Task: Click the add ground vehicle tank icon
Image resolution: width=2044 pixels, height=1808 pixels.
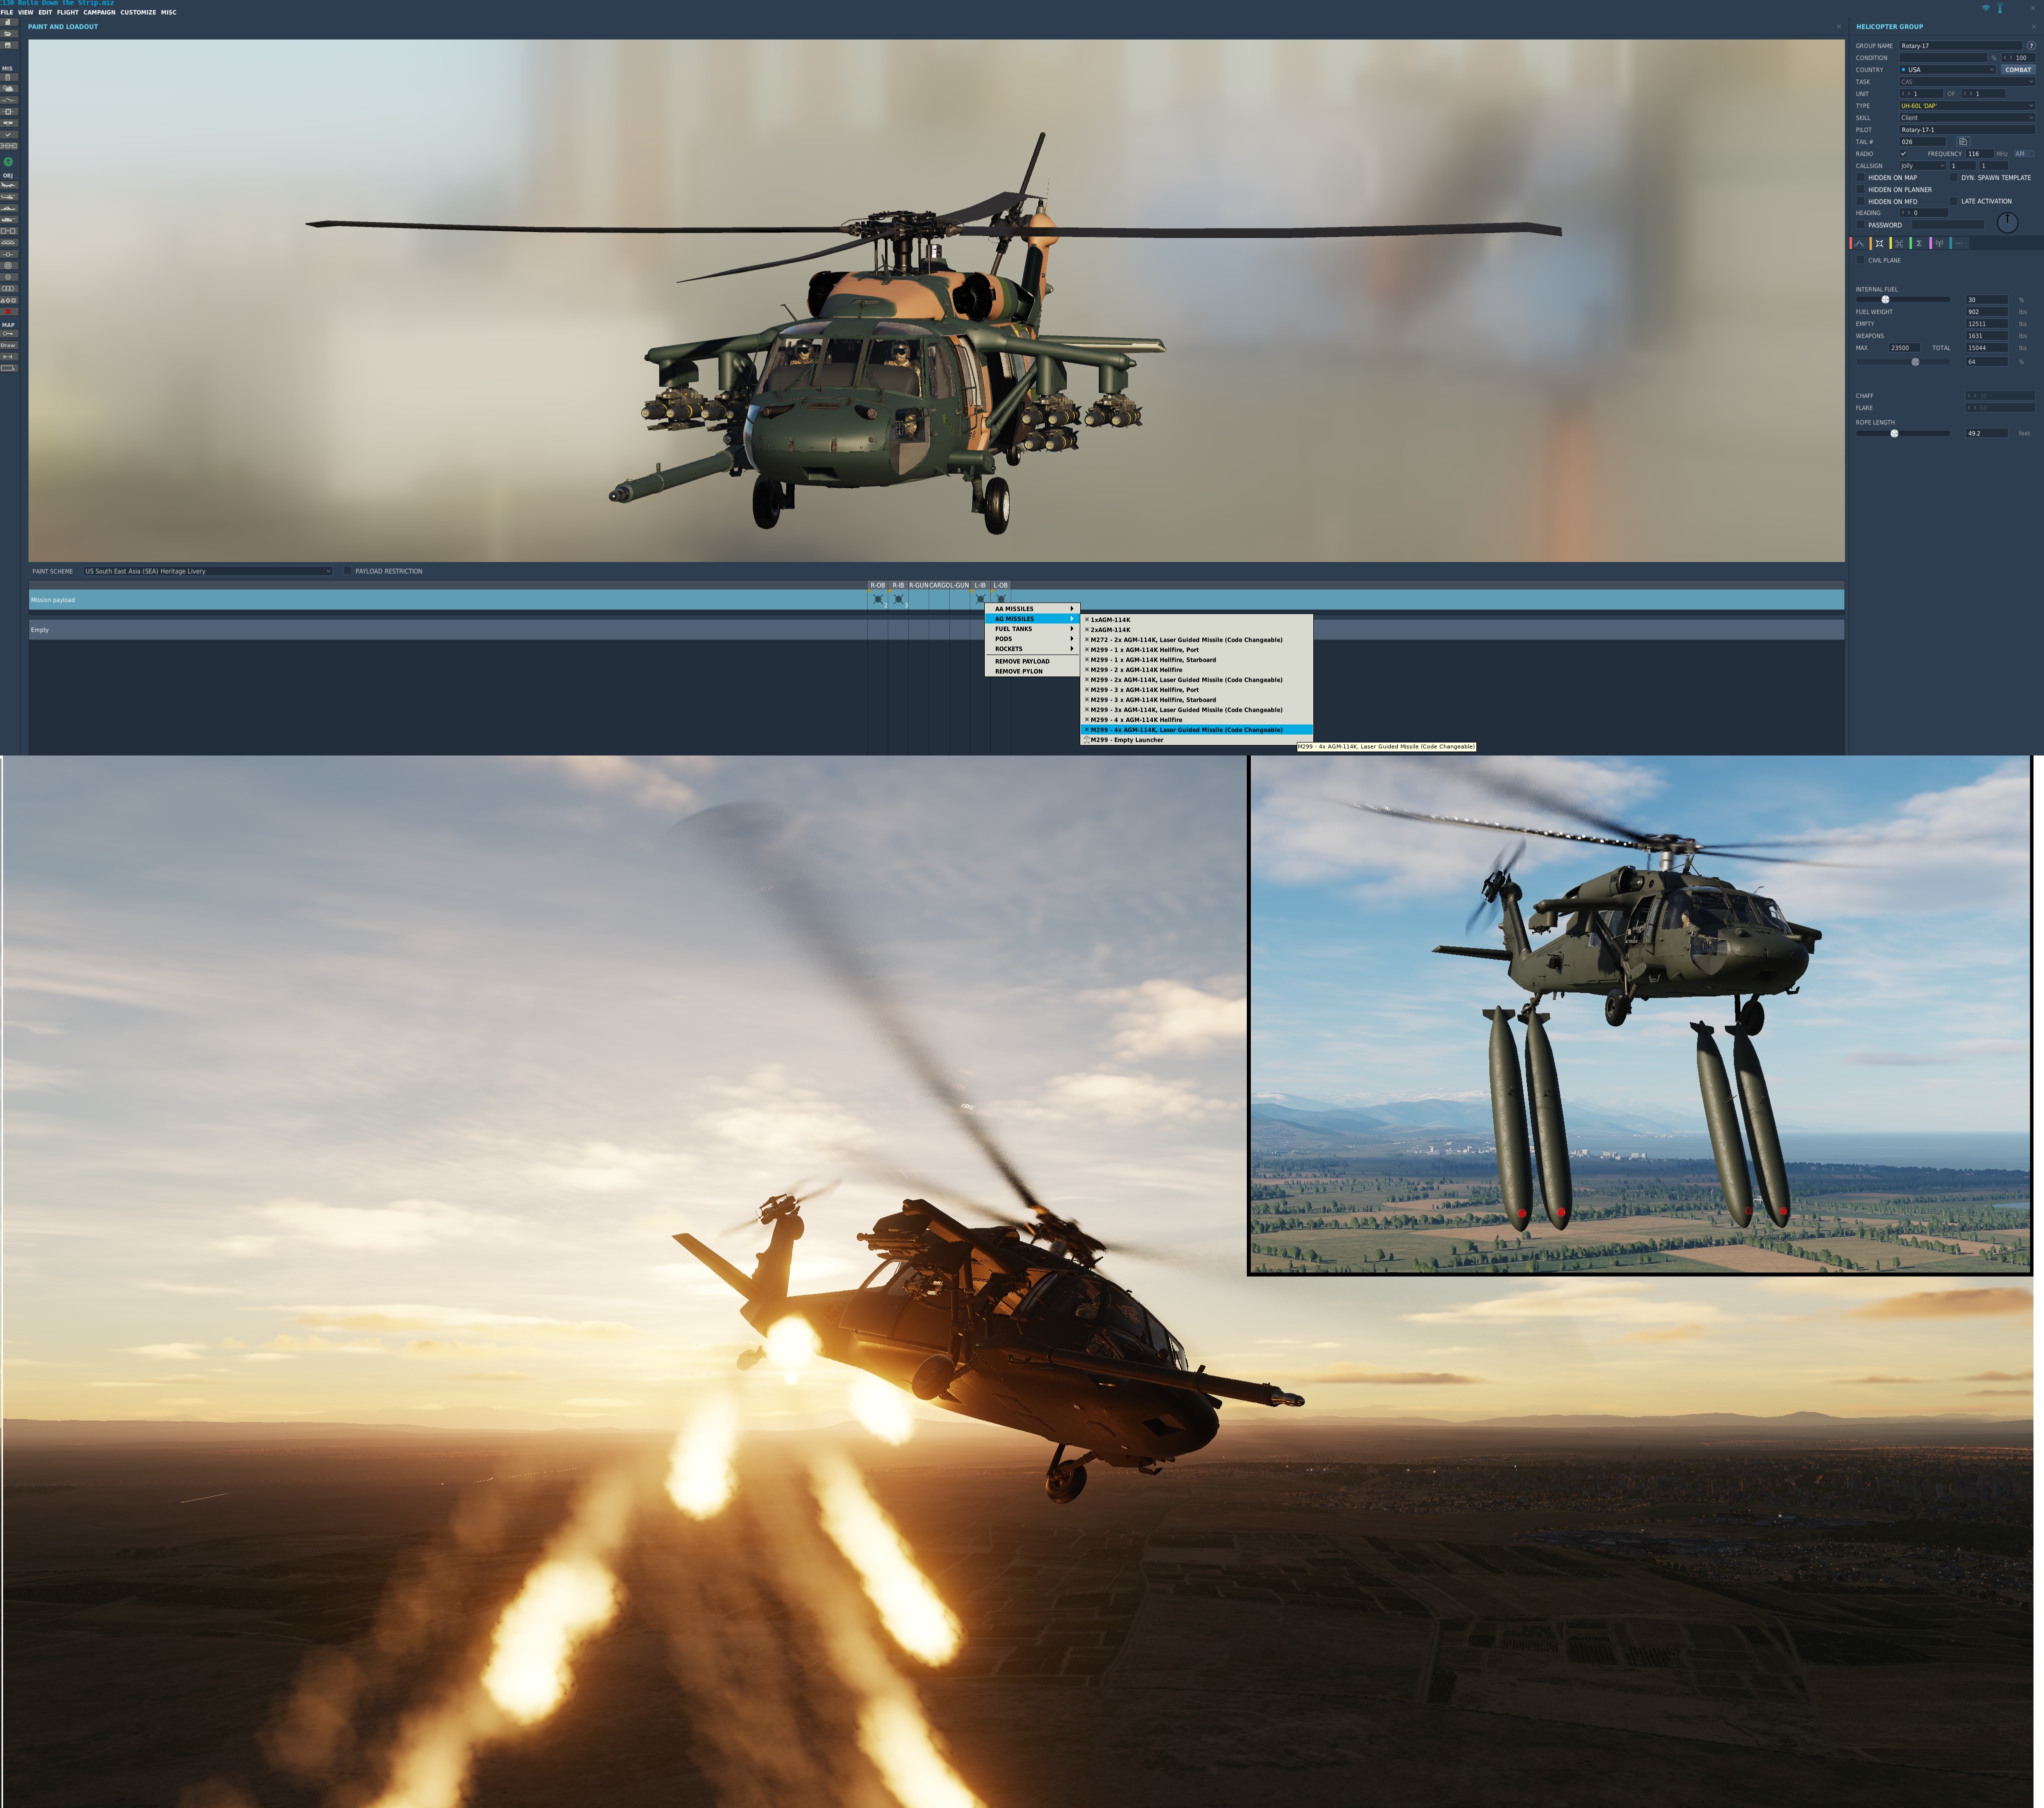Action: click(x=8, y=219)
